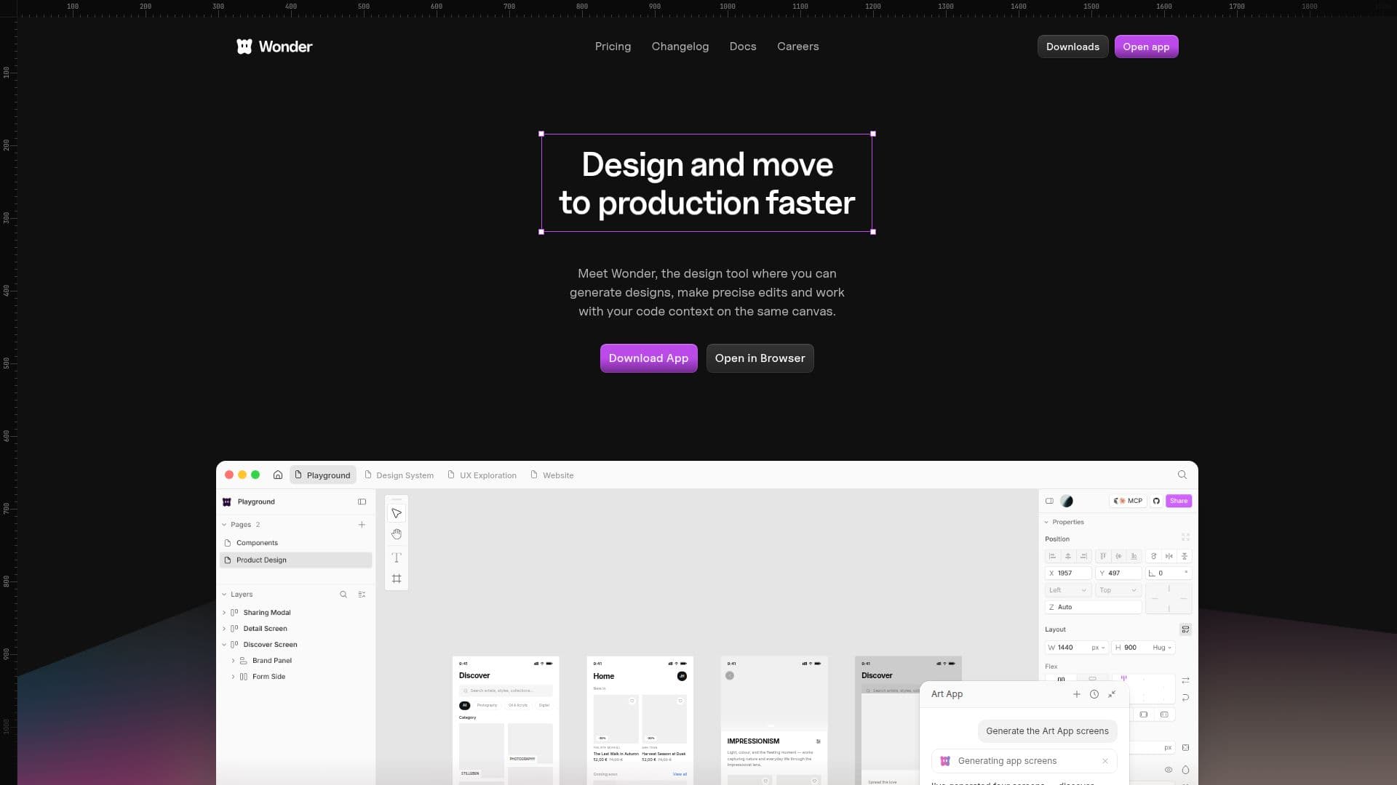Viewport: 1397px width, 785px height.
Task: Click the X position field showing 1957
Action: 1068,573
